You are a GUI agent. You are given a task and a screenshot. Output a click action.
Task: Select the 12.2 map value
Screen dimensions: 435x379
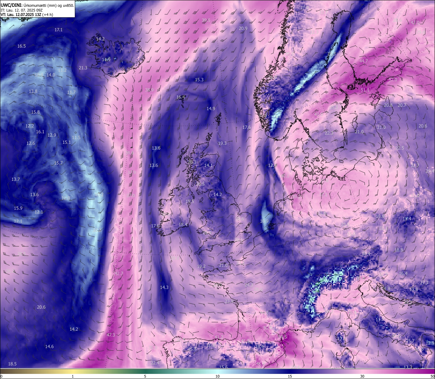[30, 126]
